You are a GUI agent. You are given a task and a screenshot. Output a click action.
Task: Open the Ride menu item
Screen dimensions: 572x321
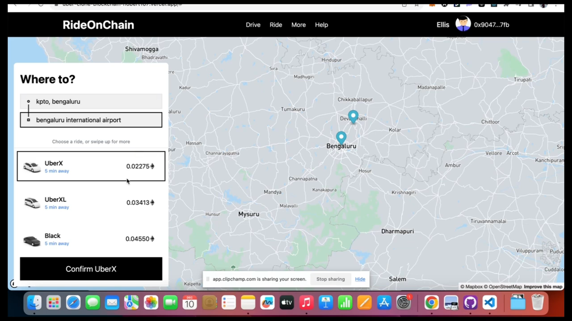pyautogui.click(x=276, y=25)
